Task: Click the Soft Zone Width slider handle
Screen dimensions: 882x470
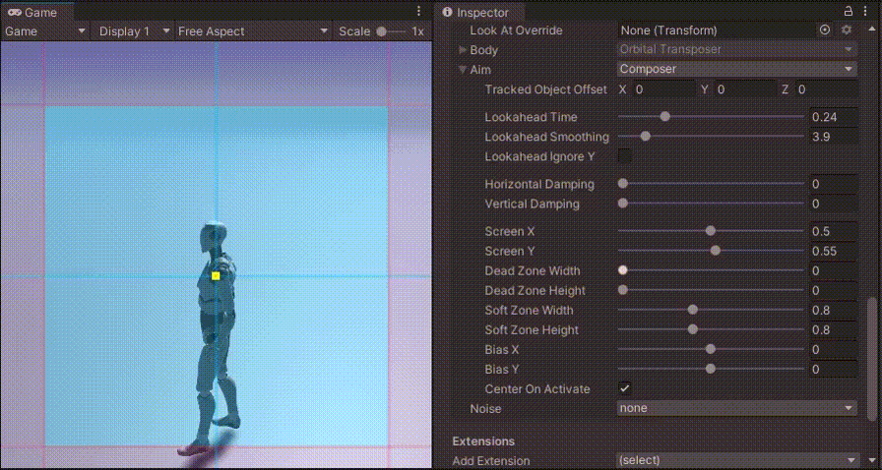Action: coord(692,310)
